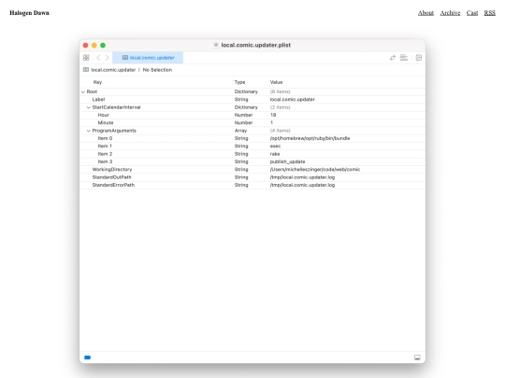Open the RSS feed link
The height and width of the screenshot is (378, 505).
(489, 13)
